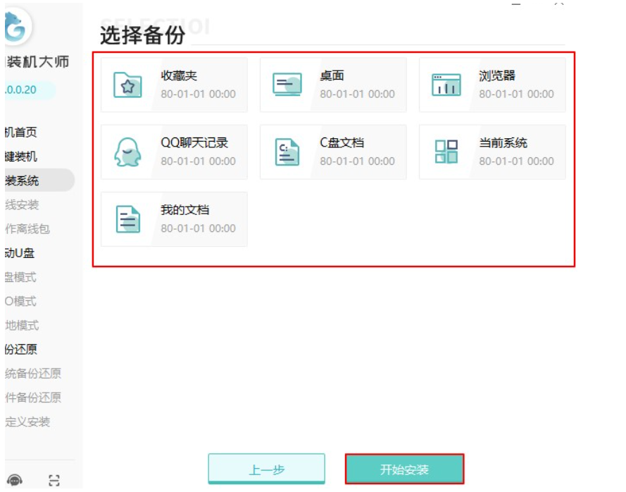Select the 收藏夹 backup label

click(x=179, y=75)
